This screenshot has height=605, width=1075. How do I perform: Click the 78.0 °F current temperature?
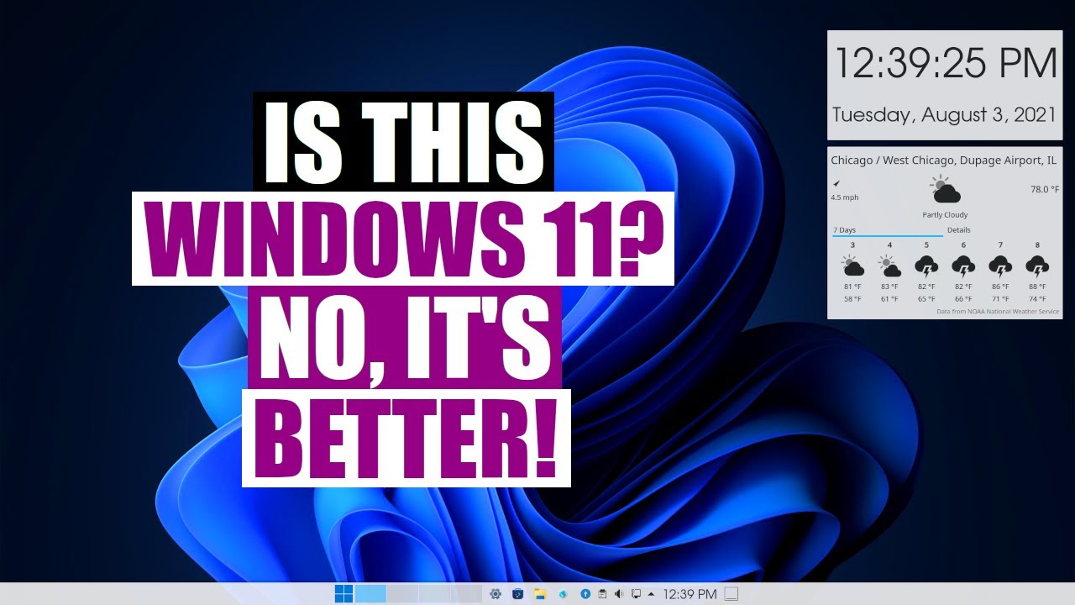pos(1045,190)
